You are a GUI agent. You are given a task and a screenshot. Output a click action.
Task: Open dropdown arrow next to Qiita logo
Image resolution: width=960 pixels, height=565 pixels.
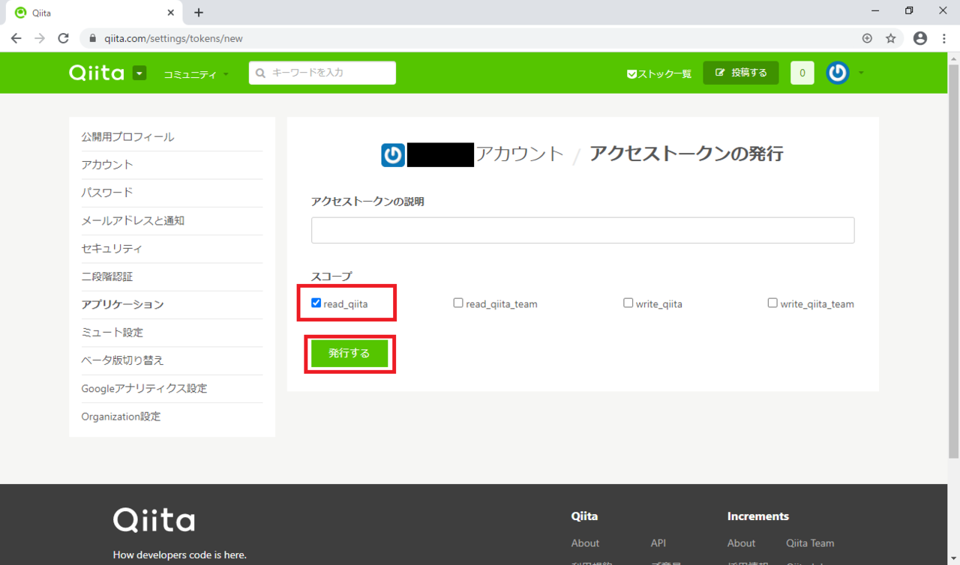(x=139, y=73)
